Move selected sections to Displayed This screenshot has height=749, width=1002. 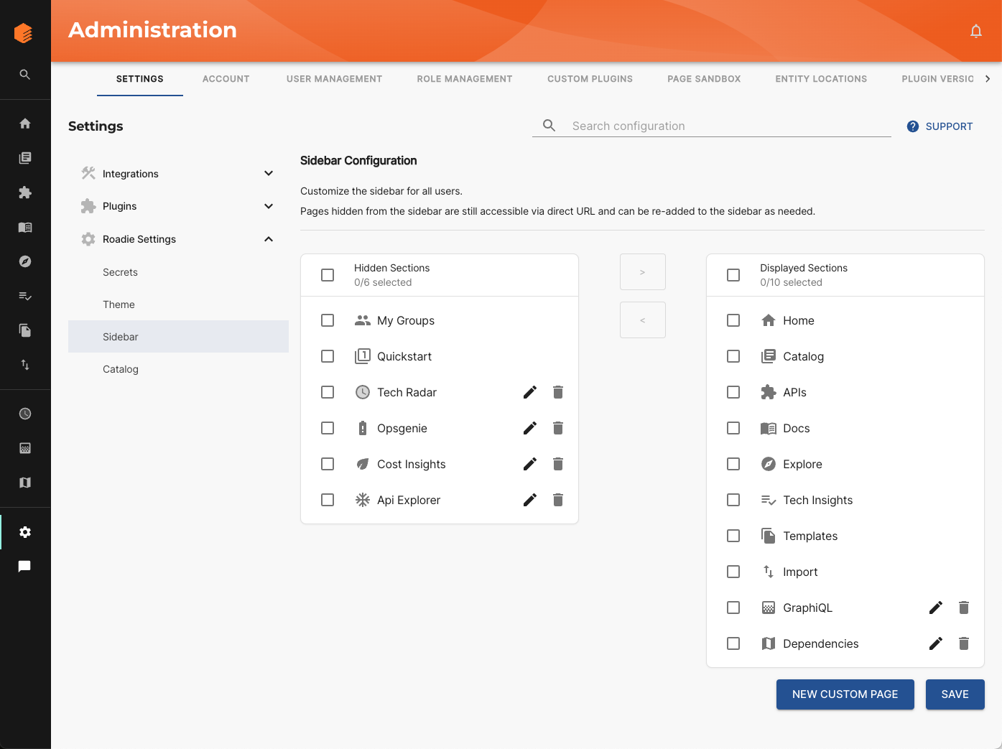pyautogui.click(x=643, y=272)
